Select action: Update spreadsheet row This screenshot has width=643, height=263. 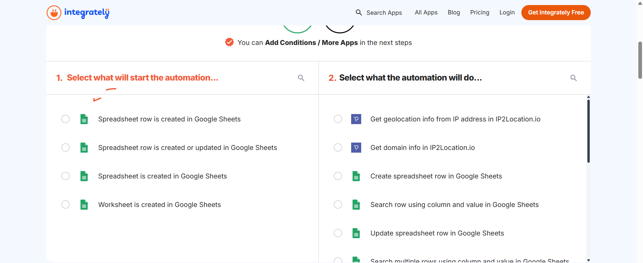tap(338, 233)
